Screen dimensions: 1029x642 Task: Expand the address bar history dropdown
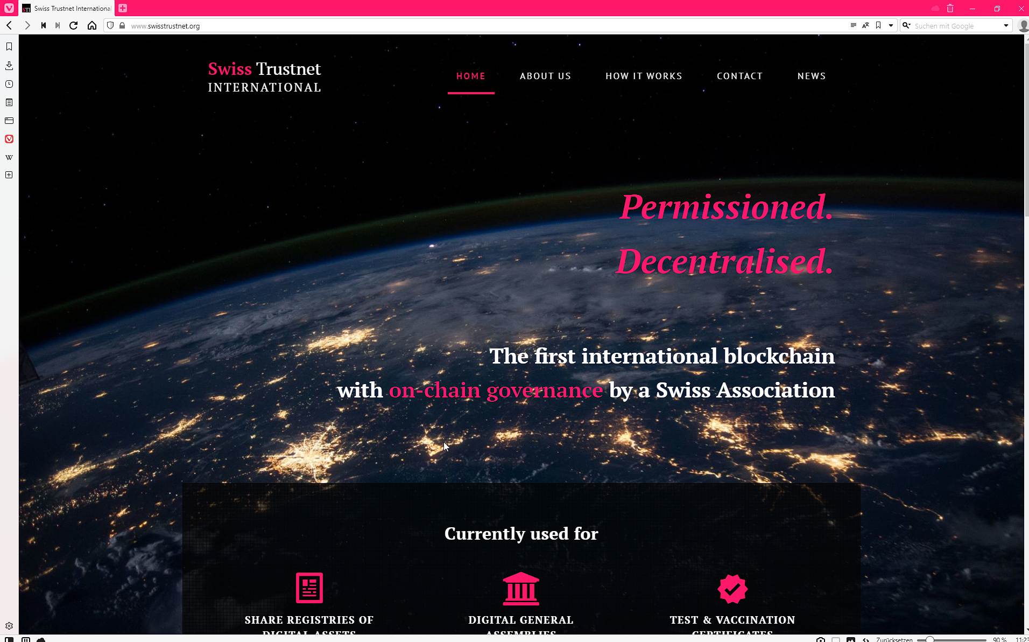coord(891,25)
